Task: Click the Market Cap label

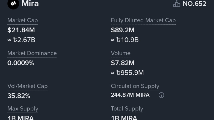Action: pyautogui.click(x=23, y=20)
